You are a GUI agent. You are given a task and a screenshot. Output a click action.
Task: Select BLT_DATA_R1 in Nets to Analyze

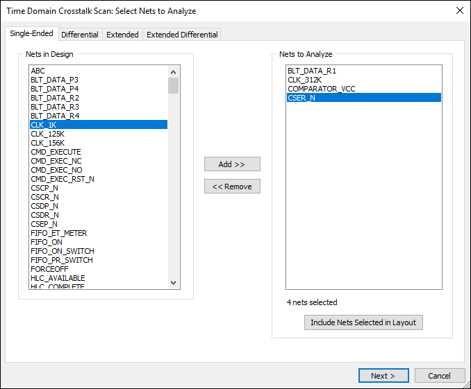click(312, 71)
